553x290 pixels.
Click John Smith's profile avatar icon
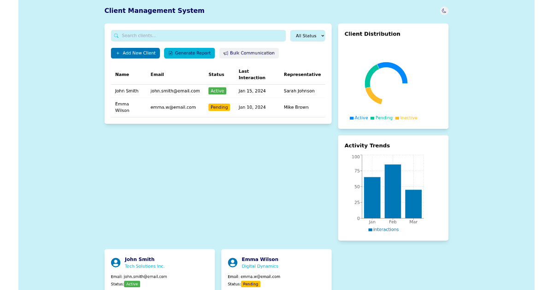tap(116, 262)
